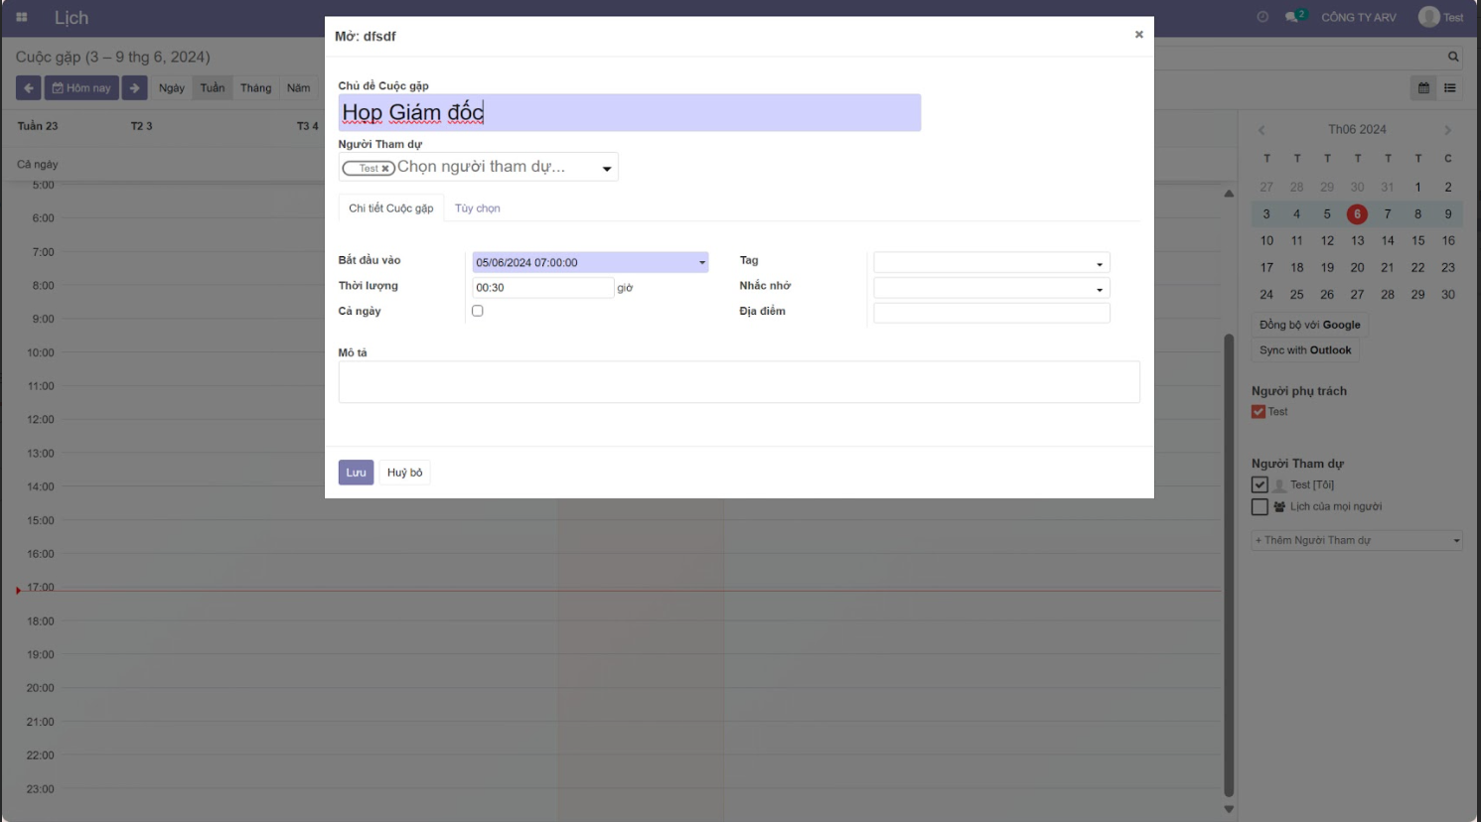The image size is (1481, 822).
Task: Open the Nhắc nhở dropdown
Action: pos(1099,289)
